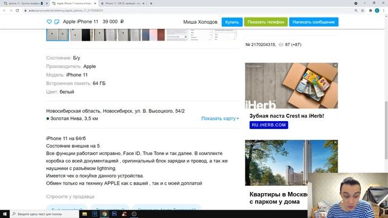Open the red-hat app icon in taskbar
The width and height of the screenshot is (388, 218).
pyautogui.click(x=124, y=214)
